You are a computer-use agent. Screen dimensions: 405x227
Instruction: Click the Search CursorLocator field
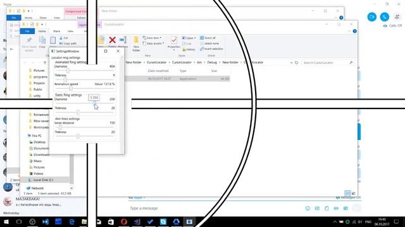[x=328, y=62]
